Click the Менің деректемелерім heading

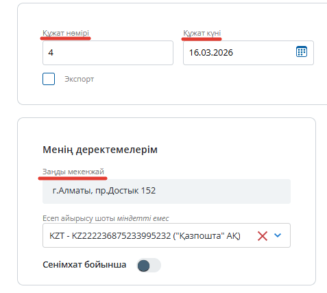[x=100, y=150]
